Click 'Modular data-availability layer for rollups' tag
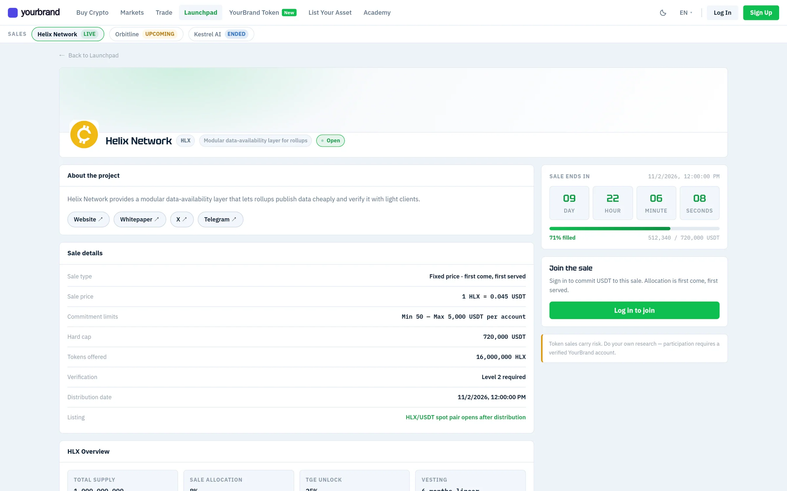 [255, 140]
